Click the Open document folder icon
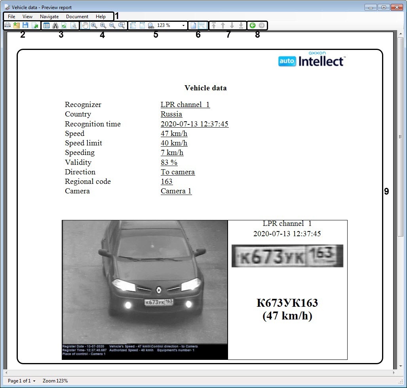The width and height of the screenshot is (407, 388). click(x=17, y=25)
